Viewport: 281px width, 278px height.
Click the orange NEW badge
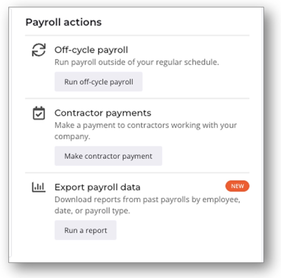pyautogui.click(x=237, y=186)
